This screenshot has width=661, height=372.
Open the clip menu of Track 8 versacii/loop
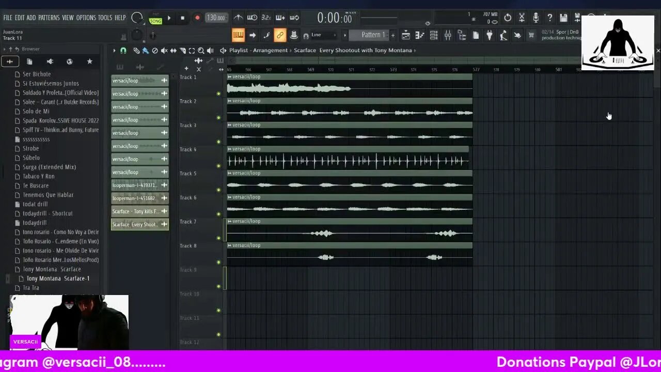230,245
